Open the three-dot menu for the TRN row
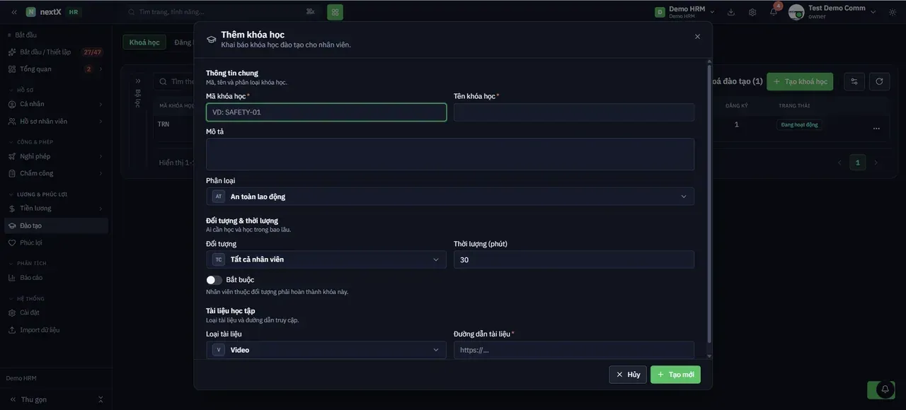906x410 pixels. tap(876, 129)
